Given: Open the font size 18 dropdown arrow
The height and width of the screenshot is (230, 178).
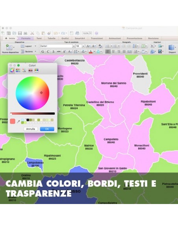Looking at the screenshot, I should (83, 46).
